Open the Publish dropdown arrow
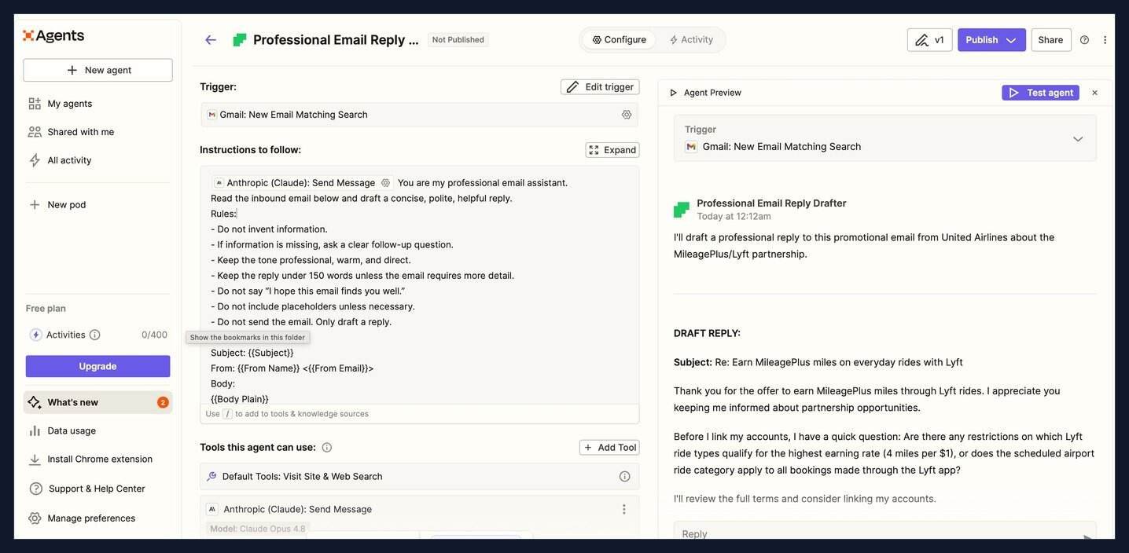 (1011, 40)
